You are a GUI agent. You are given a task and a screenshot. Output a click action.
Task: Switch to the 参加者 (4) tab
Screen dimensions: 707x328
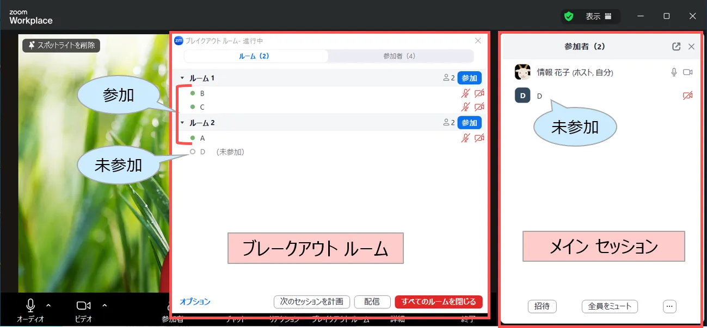(x=399, y=56)
